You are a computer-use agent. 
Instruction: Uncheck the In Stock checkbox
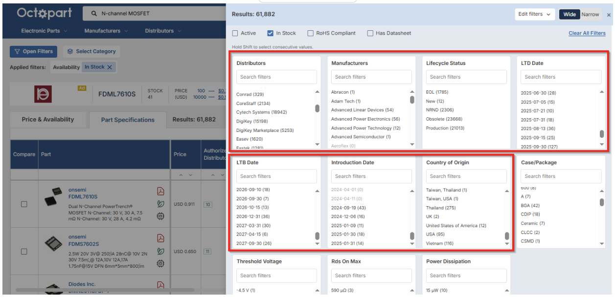point(270,33)
